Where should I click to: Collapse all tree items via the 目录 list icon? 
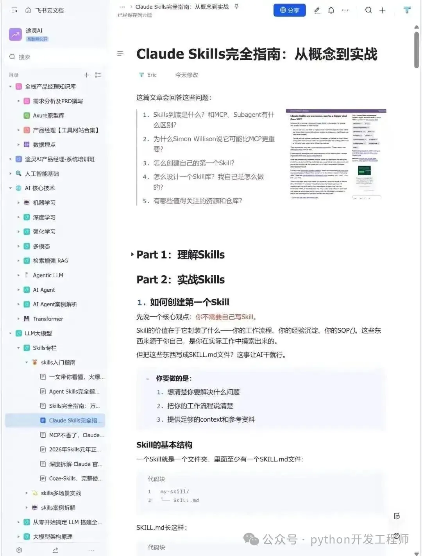click(x=98, y=75)
